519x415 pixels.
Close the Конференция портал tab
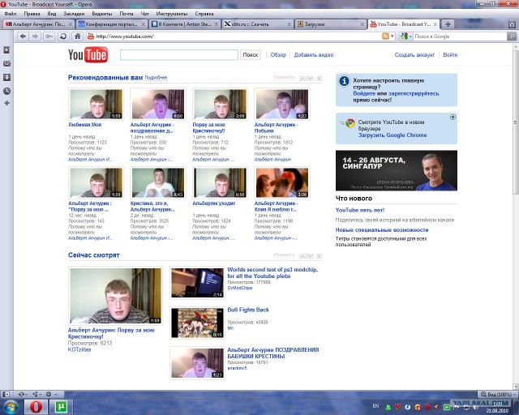point(143,24)
